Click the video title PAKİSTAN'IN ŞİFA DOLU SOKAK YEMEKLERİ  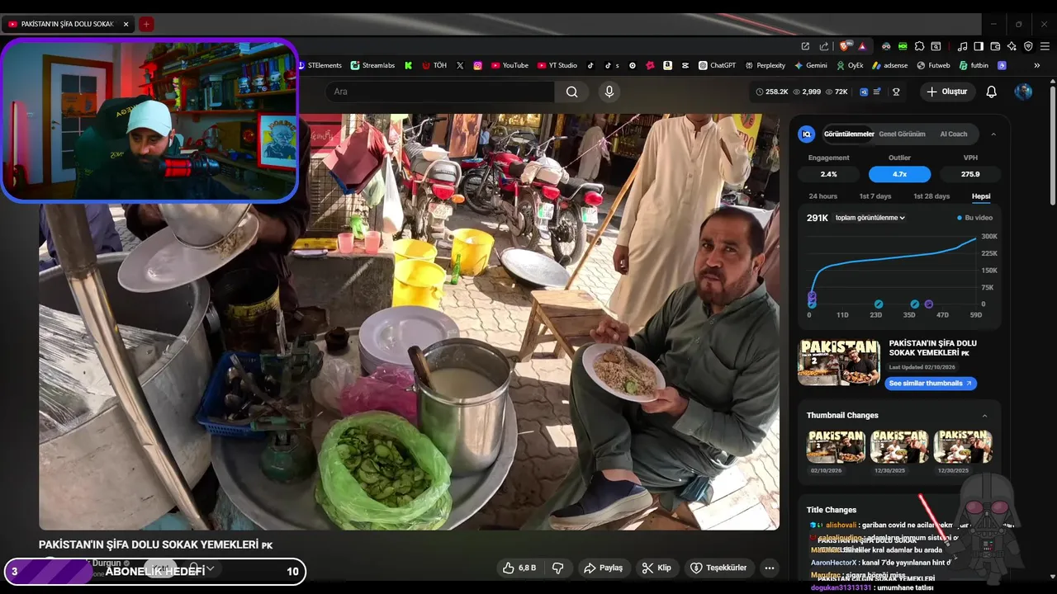tap(155, 544)
